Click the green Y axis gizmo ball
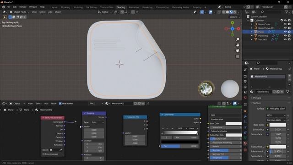 click(x=232, y=22)
